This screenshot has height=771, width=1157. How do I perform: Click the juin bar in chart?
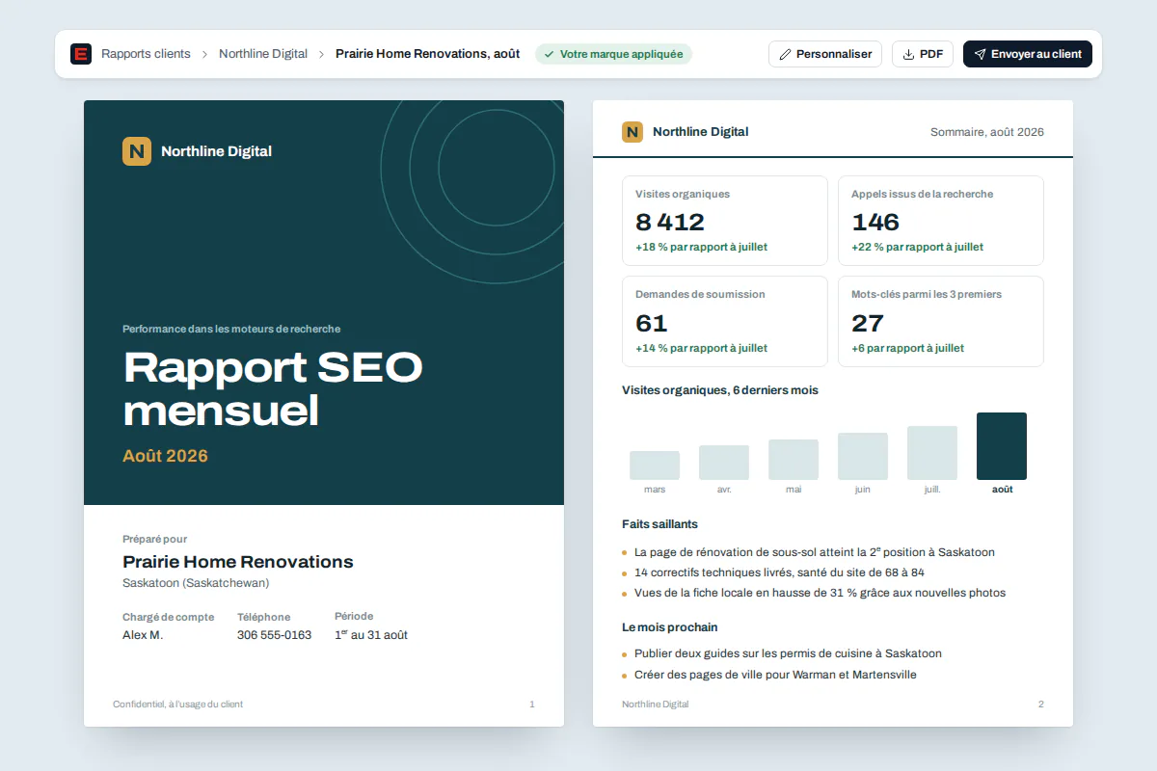point(863,456)
